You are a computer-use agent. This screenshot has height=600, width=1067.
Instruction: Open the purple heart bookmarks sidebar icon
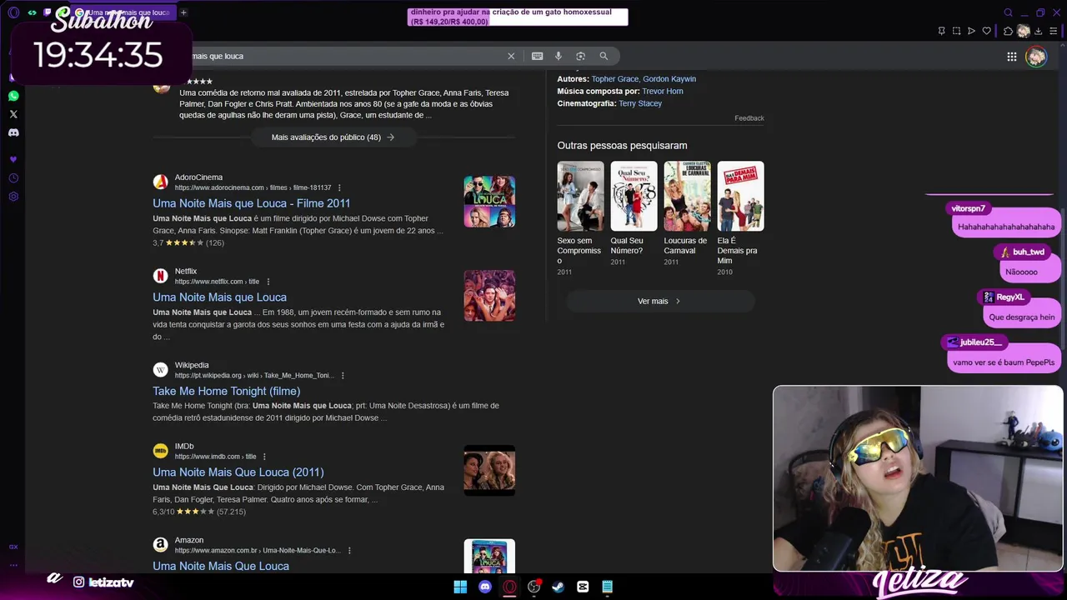(x=13, y=159)
